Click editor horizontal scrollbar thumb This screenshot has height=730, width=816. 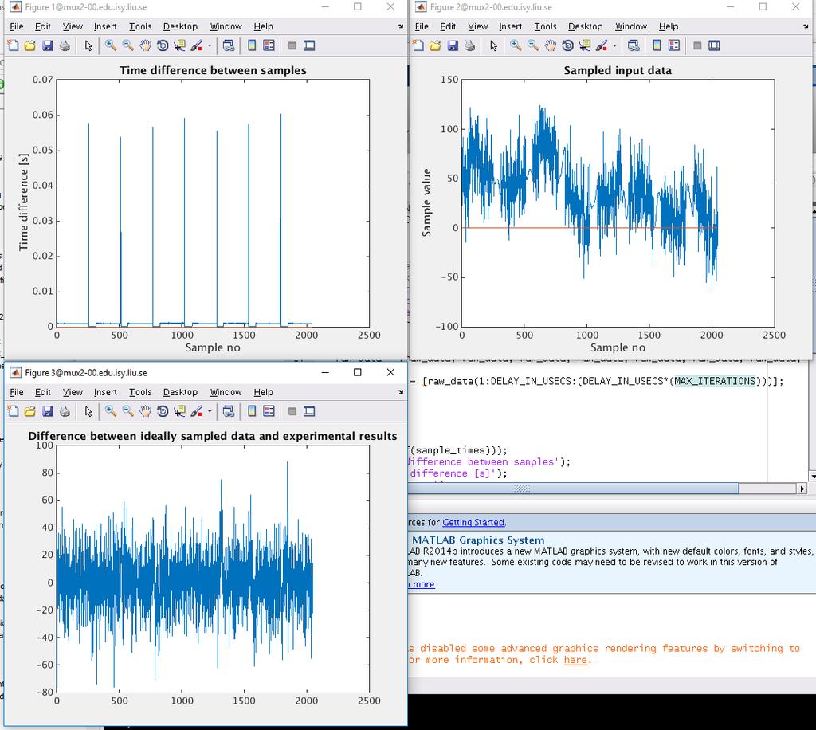click(x=572, y=488)
